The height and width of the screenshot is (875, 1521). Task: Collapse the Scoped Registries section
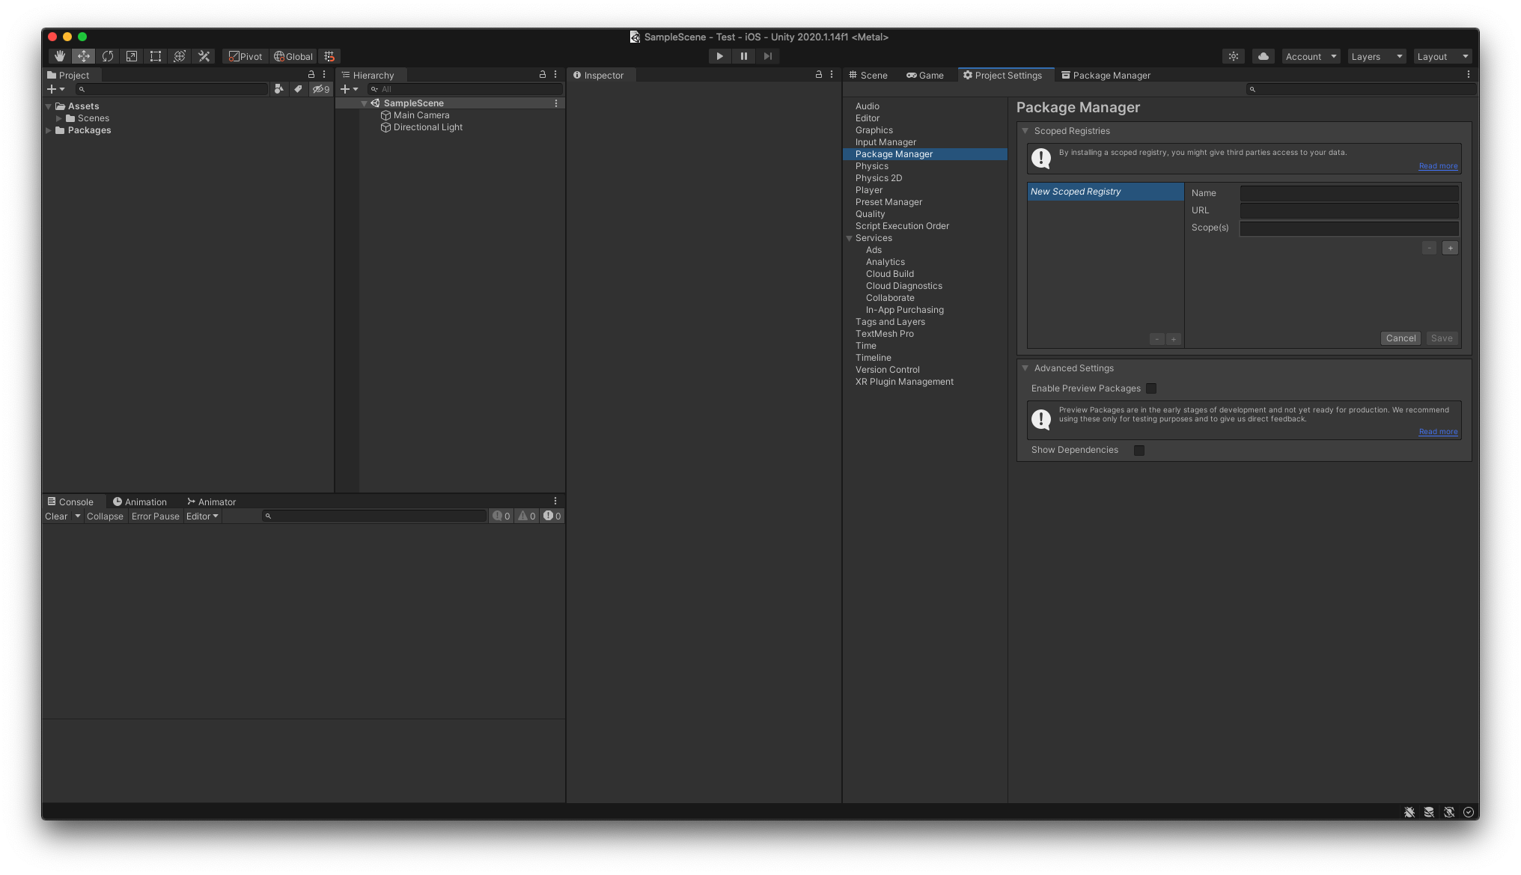[x=1025, y=131]
